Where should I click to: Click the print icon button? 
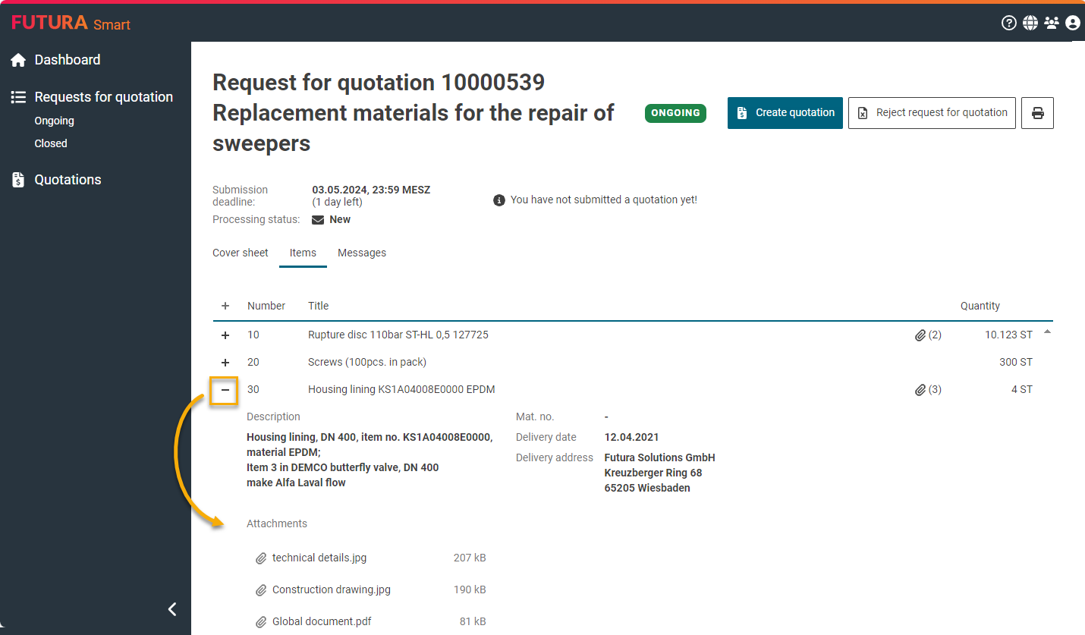click(x=1037, y=113)
